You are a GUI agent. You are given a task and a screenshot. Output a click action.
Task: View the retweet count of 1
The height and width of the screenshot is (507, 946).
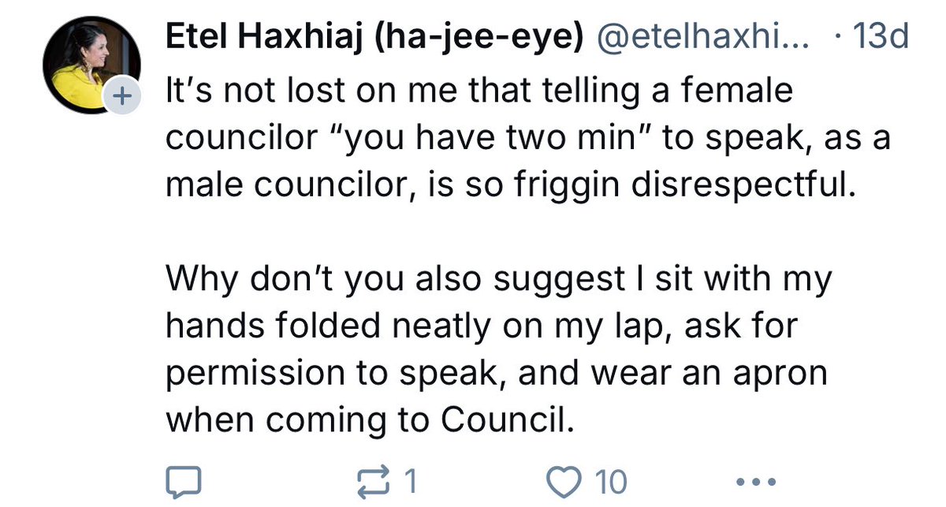[x=410, y=480]
